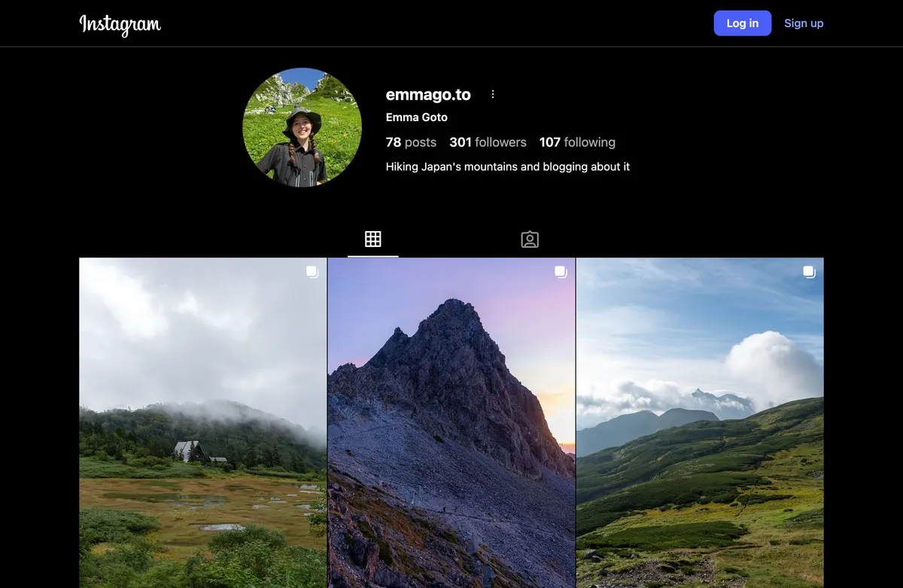Show the 107 following list
This screenshot has height=588, width=903.
[577, 142]
